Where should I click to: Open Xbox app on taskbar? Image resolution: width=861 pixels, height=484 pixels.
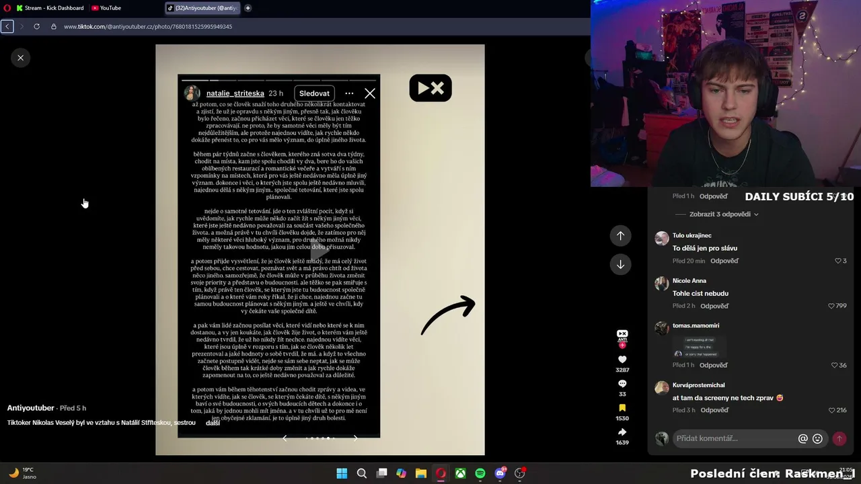point(460,473)
